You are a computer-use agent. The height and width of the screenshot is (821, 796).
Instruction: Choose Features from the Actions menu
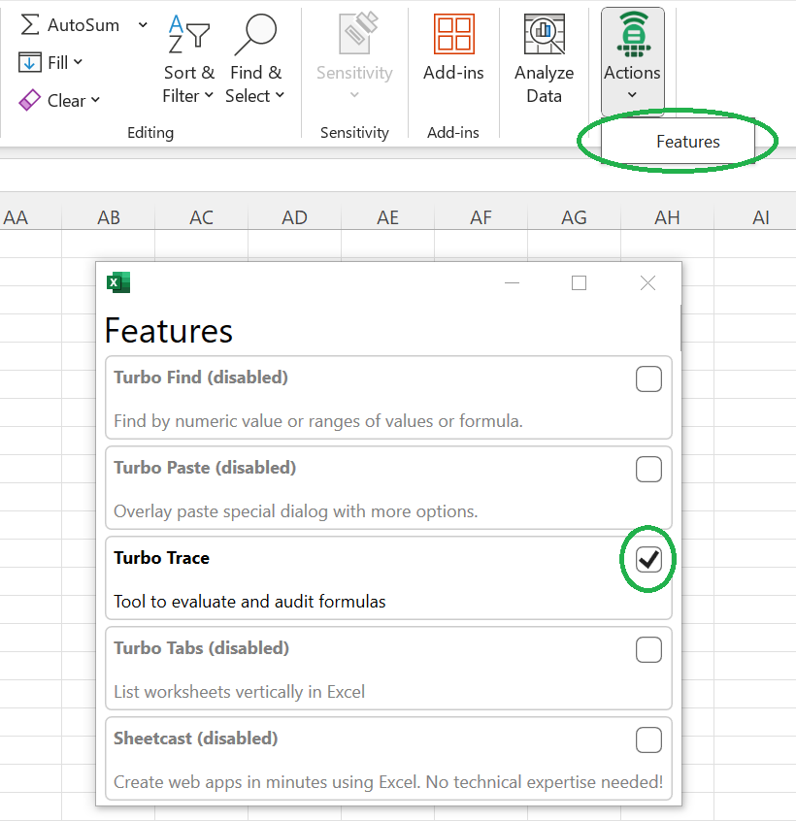click(678, 142)
